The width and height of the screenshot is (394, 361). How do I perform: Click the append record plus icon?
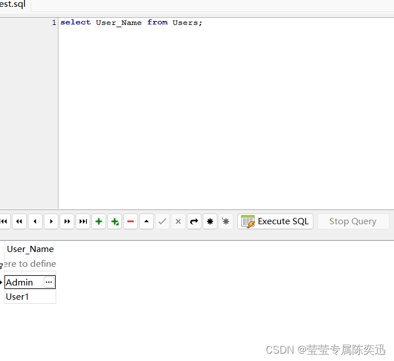click(115, 221)
